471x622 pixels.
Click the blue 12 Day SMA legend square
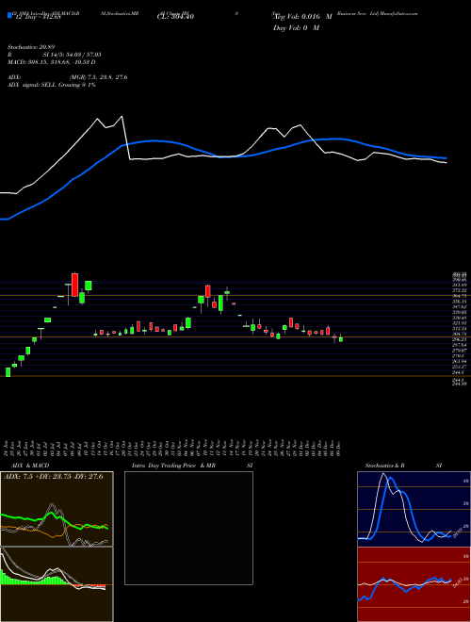[10, 15]
